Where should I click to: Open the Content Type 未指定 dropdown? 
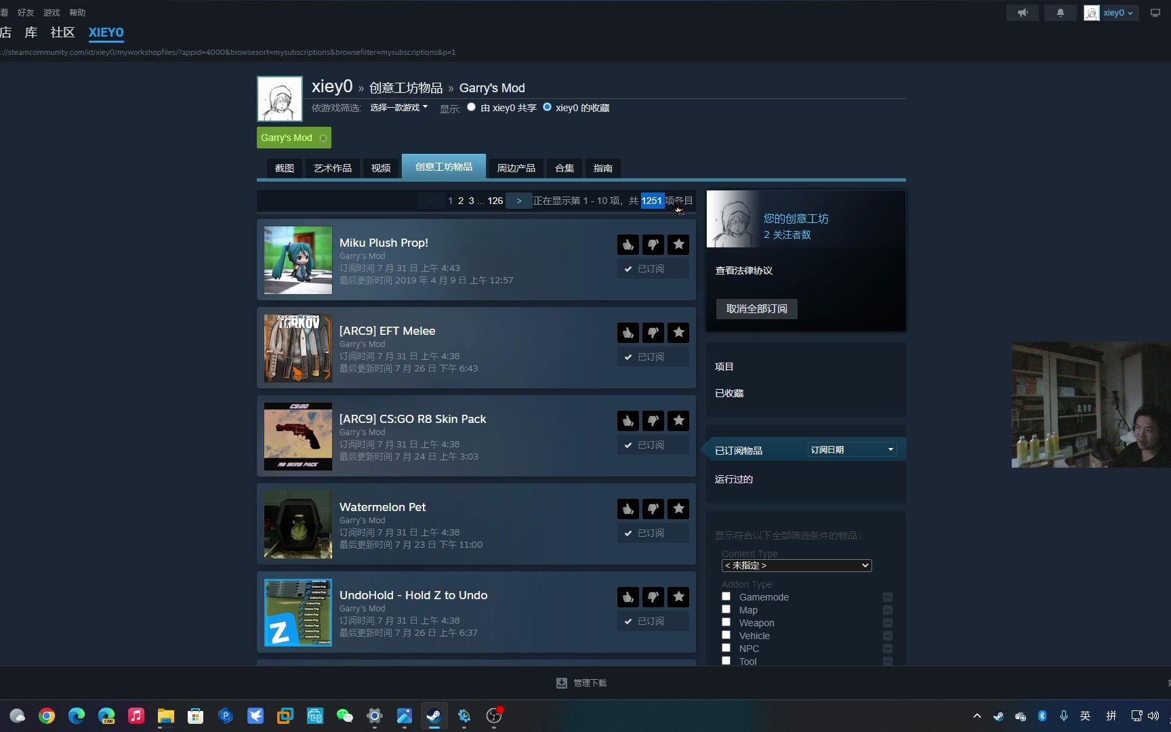(x=796, y=565)
